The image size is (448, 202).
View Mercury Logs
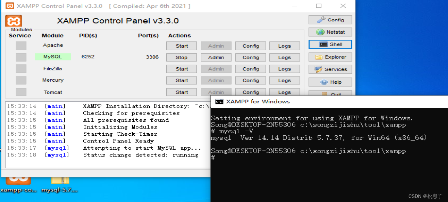(284, 81)
